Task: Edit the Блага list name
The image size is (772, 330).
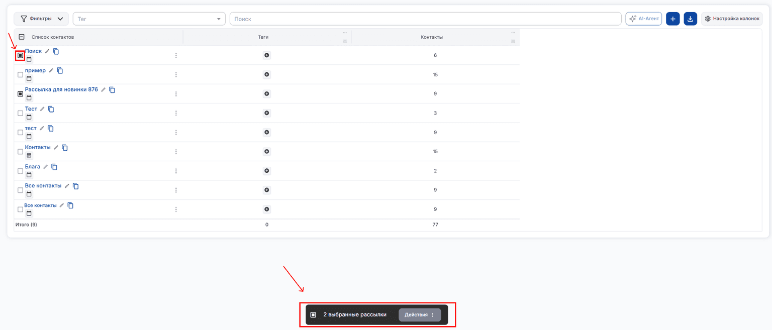Action: pyautogui.click(x=46, y=167)
